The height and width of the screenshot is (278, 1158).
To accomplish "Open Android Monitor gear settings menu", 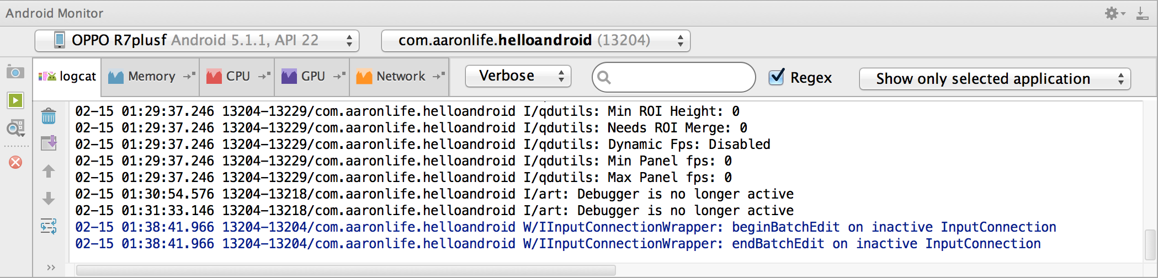I will [x=1114, y=13].
